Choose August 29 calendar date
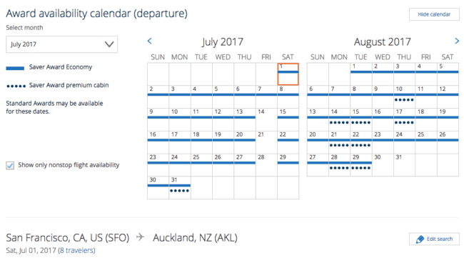Screen dimensions: 464x263 tap(361, 164)
